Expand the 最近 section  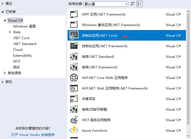point(3,4)
